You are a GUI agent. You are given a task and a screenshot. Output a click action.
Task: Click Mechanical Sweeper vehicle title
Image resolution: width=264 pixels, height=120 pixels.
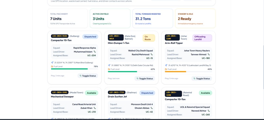click(x=62, y=97)
